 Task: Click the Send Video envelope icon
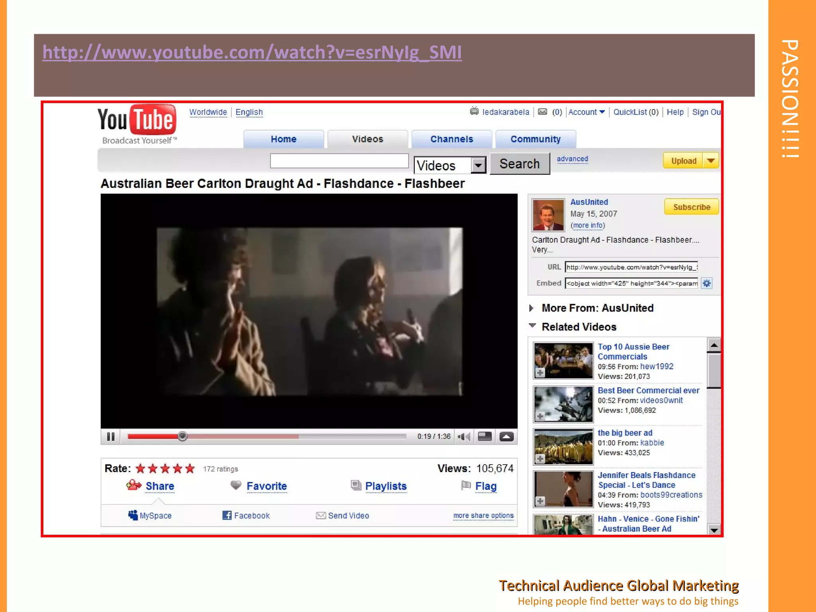coord(321,516)
